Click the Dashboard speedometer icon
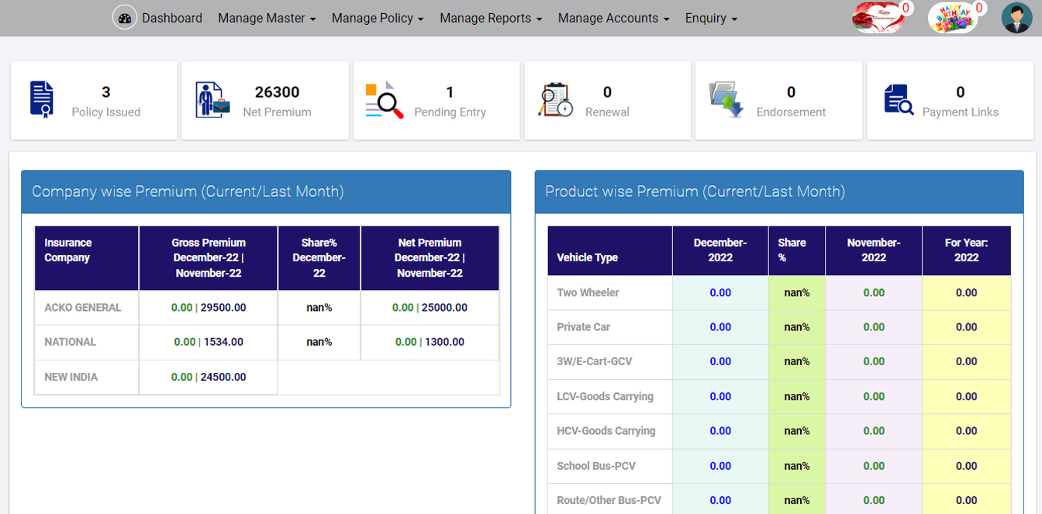Screen dimensions: 1042x514 tap(125, 17)
